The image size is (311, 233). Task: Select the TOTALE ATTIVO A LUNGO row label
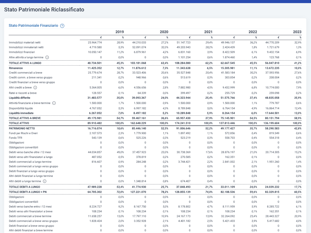pos(25,63)
